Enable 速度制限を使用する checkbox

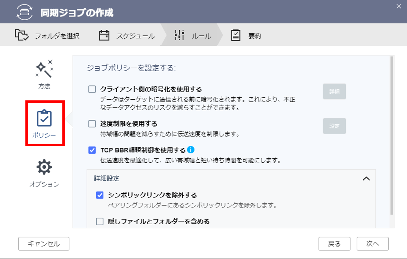click(92, 124)
